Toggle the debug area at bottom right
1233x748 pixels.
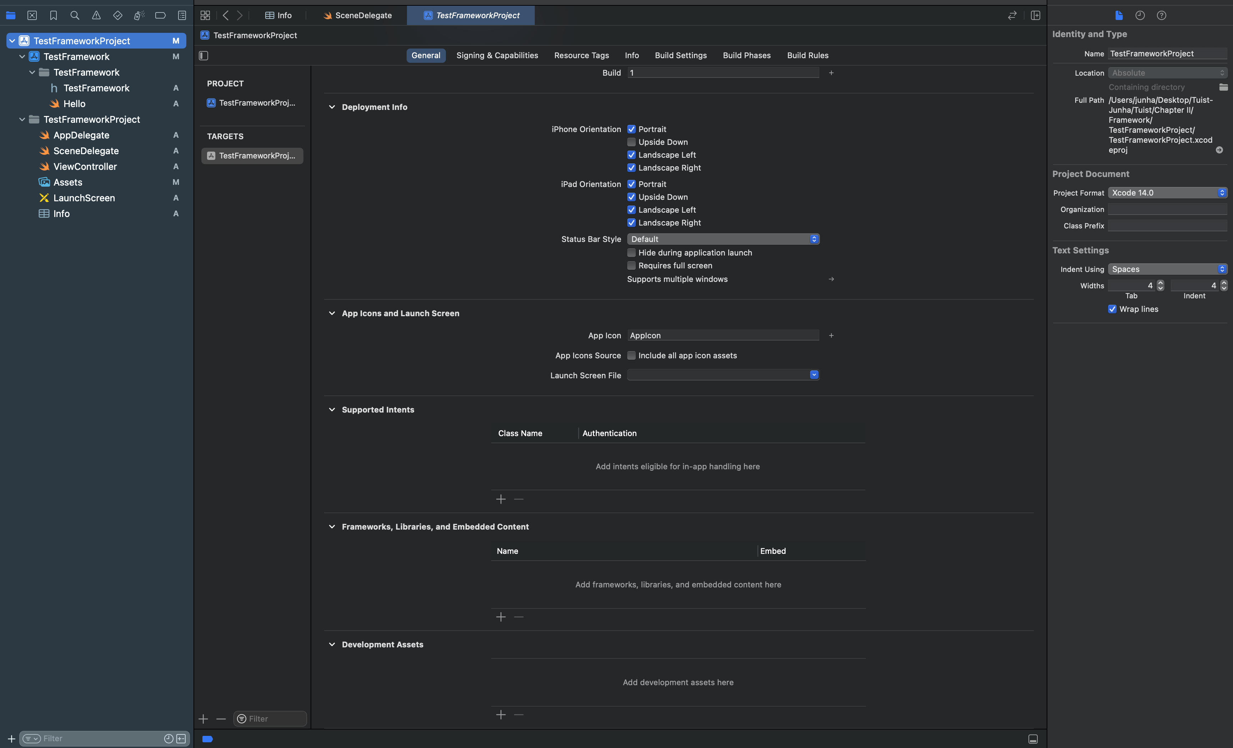coord(1033,739)
